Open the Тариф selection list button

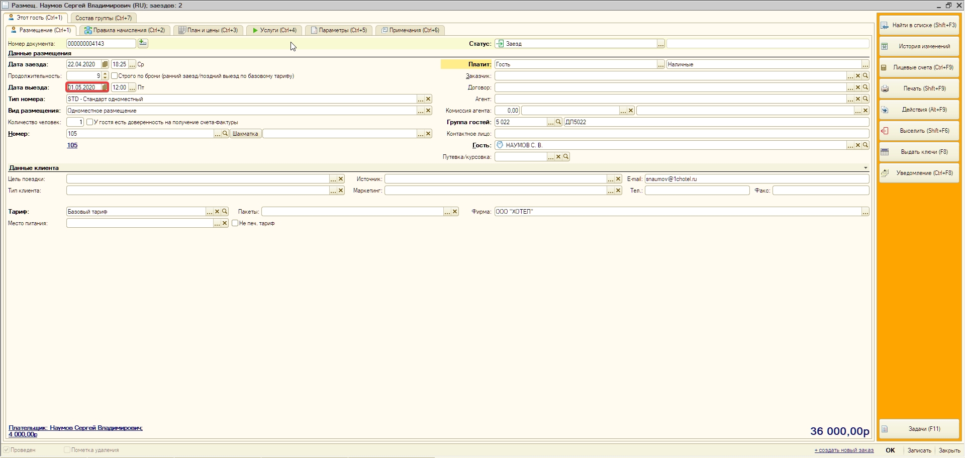[x=210, y=212]
